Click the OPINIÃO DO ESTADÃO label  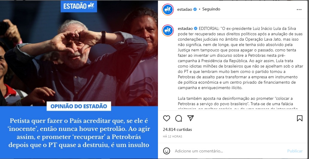pyautogui.click(x=79, y=106)
